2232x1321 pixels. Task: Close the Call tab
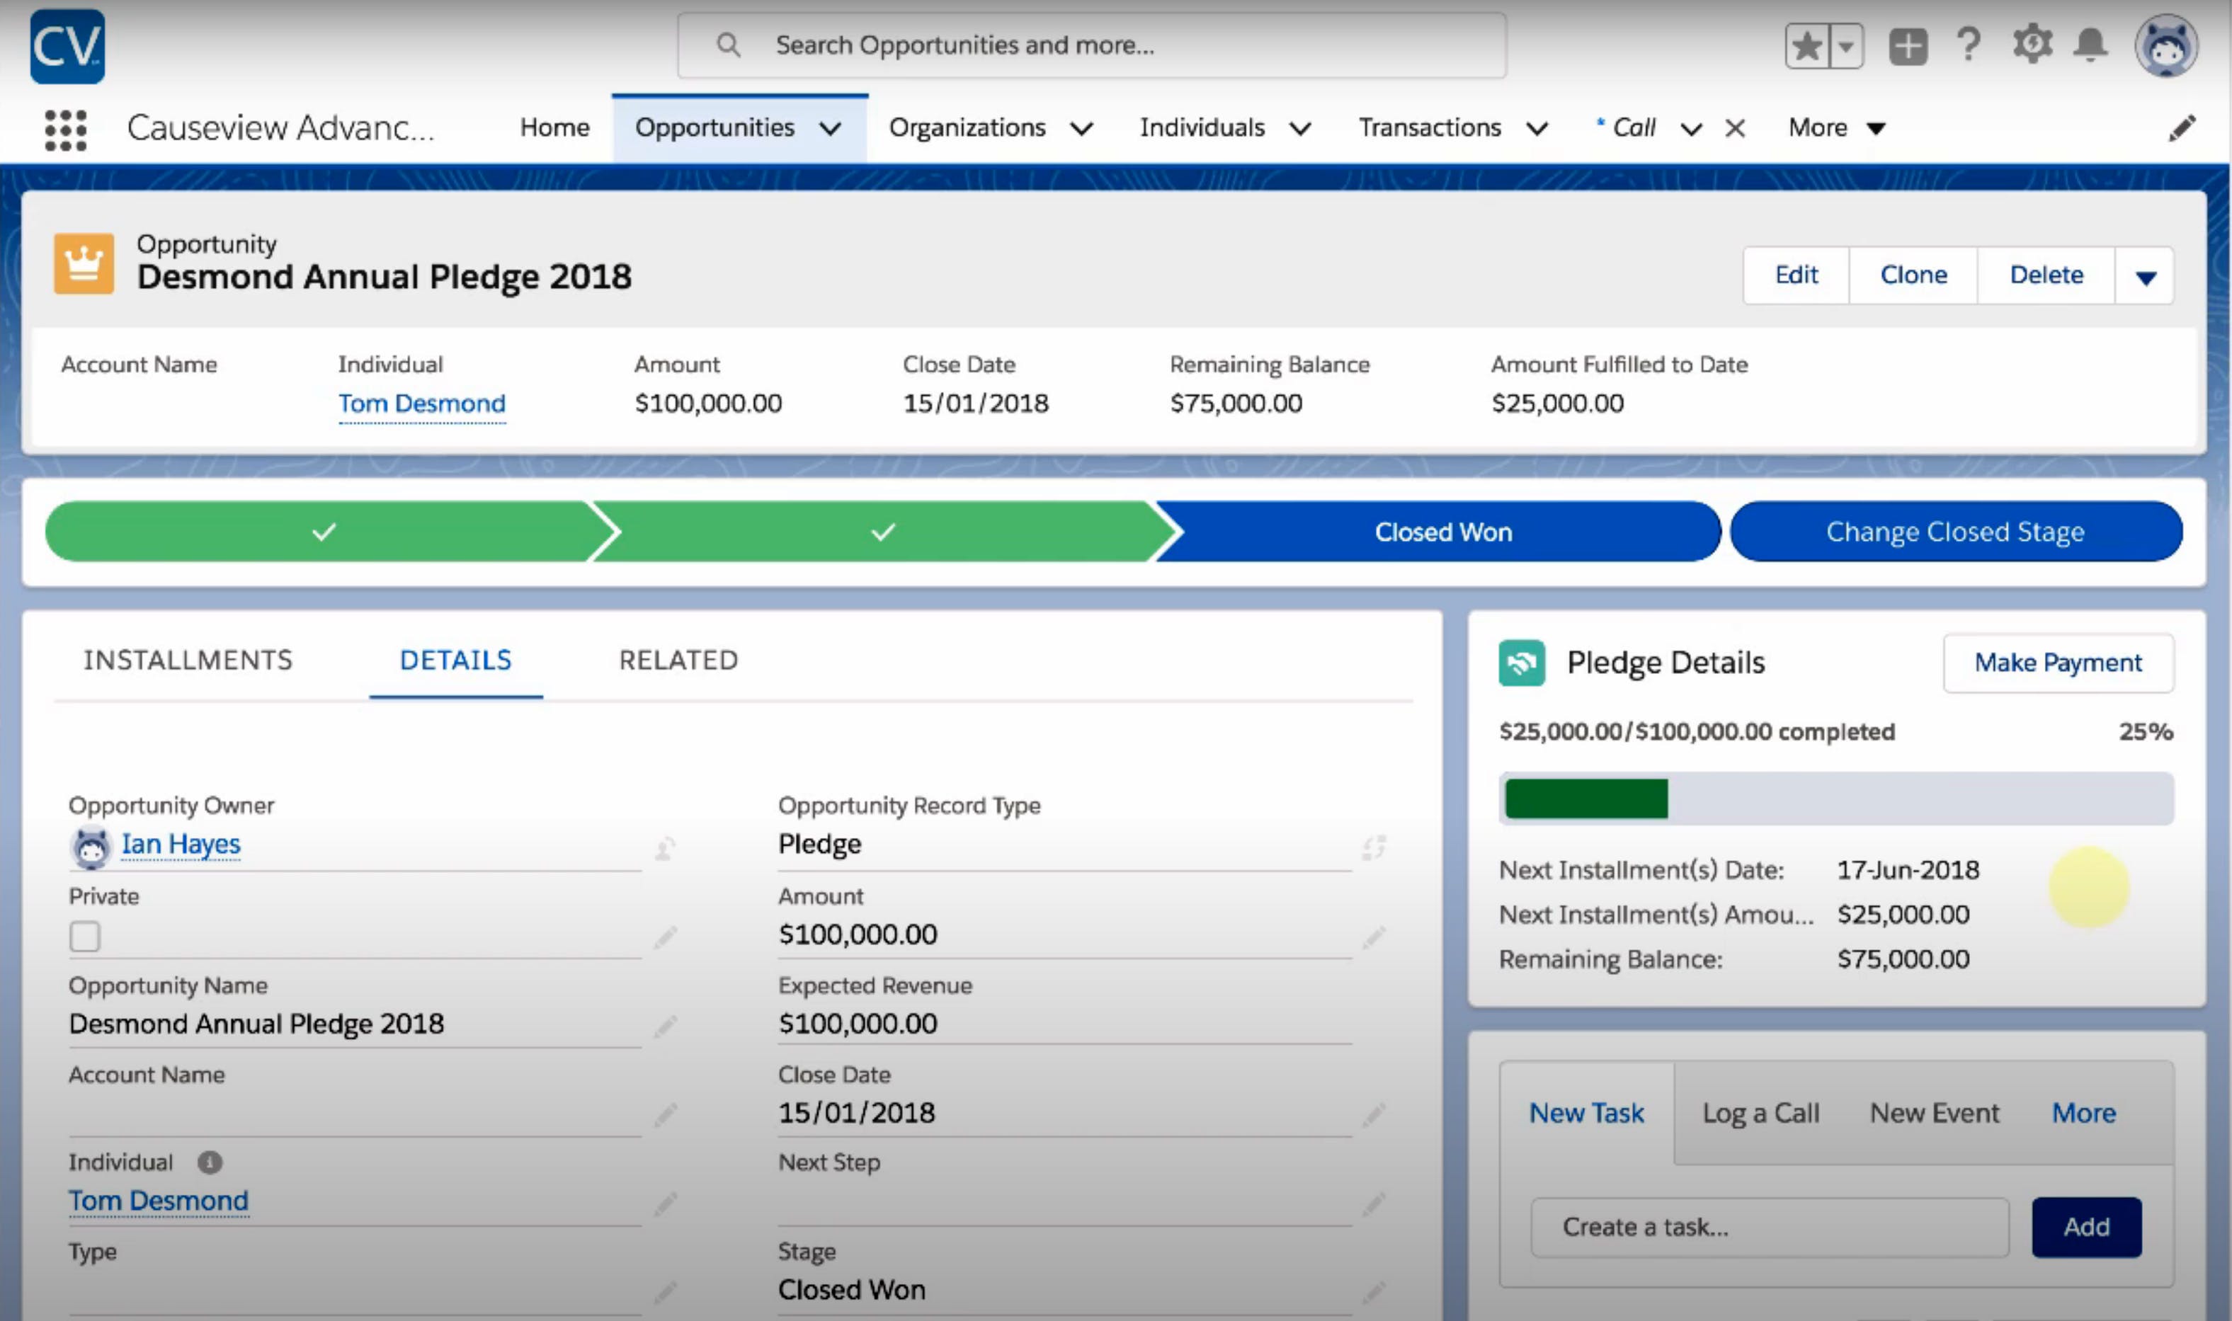click(1734, 129)
